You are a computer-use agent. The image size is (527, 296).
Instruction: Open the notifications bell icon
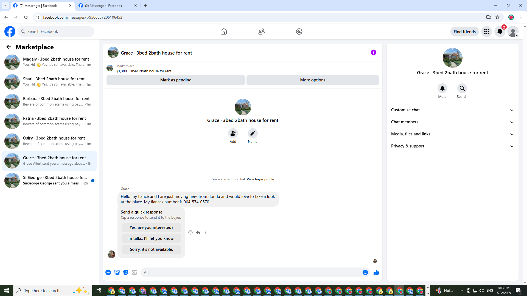coord(500,32)
